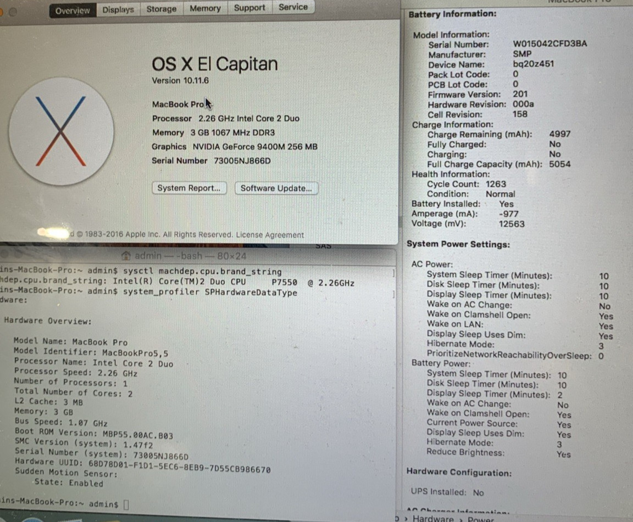Open the Service tab
Screen dimensions: 633x522
click(x=293, y=7)
